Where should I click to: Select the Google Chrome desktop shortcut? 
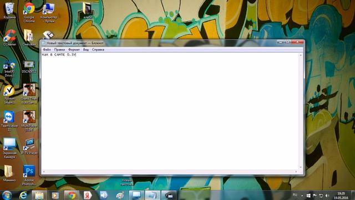(29, 12)
